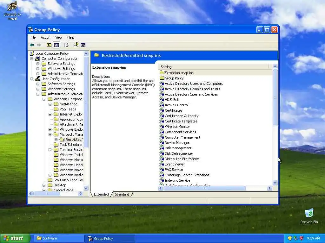Select the ADSI Edit setting icon
This screenshot has height=243, width=325.
[162, 100]
